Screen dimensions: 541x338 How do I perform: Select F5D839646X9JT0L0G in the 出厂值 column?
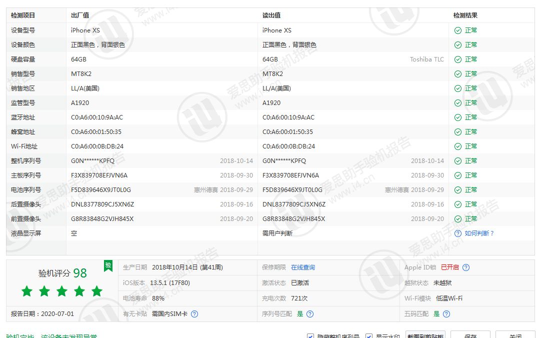tap(100, 189)
